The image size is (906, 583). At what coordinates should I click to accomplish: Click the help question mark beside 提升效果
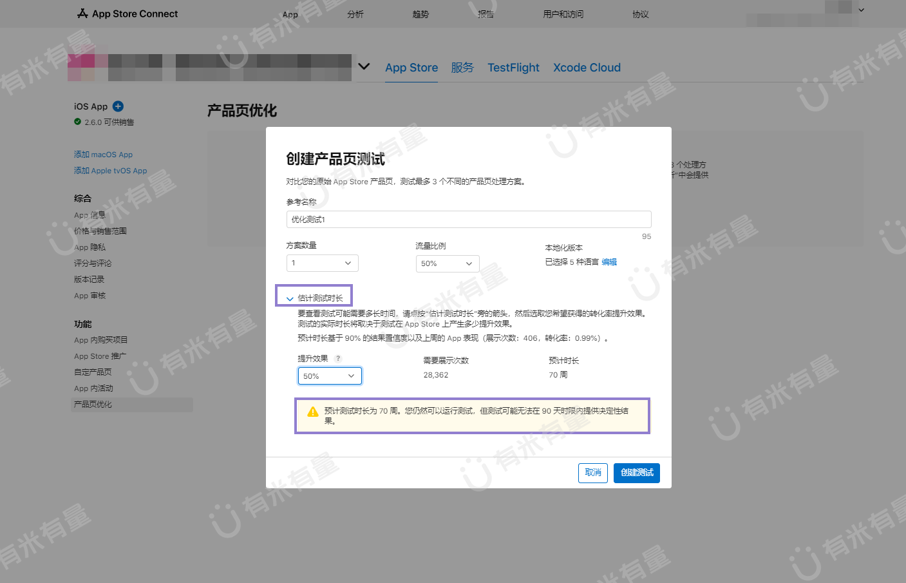(338, 359)
